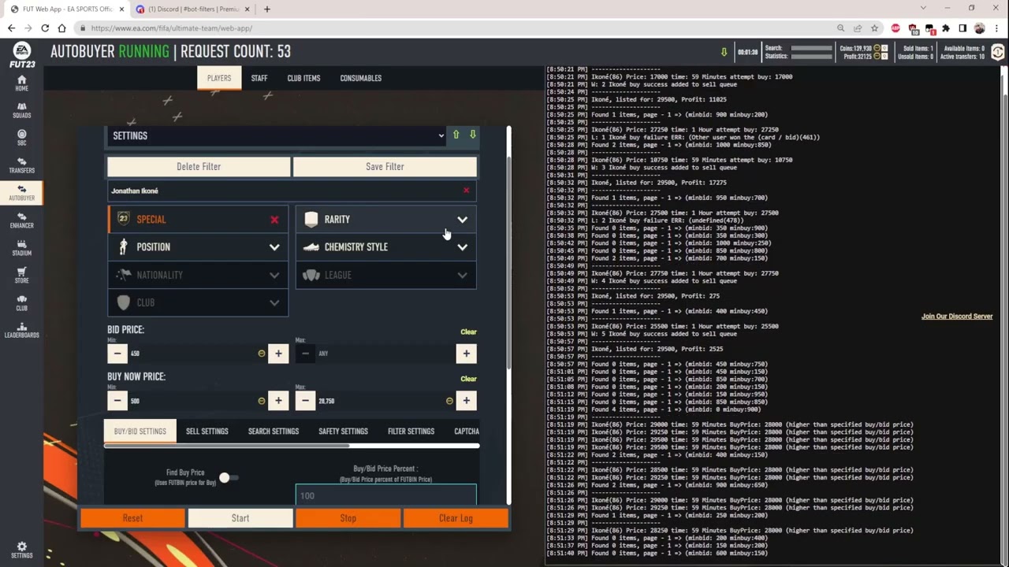The width and height of the screenshot is (1009, 567).
Task: Open Chrome tab search chevron
Action: [x=923, y=9]
